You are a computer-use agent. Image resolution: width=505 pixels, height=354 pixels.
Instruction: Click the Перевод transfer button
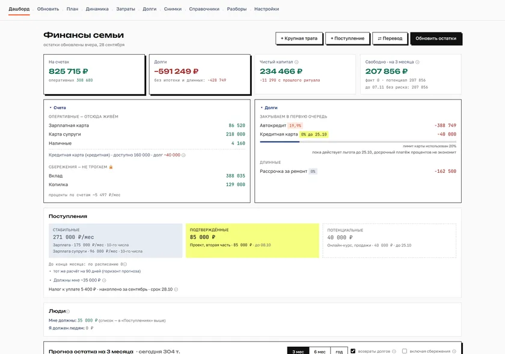coord(390,38)
